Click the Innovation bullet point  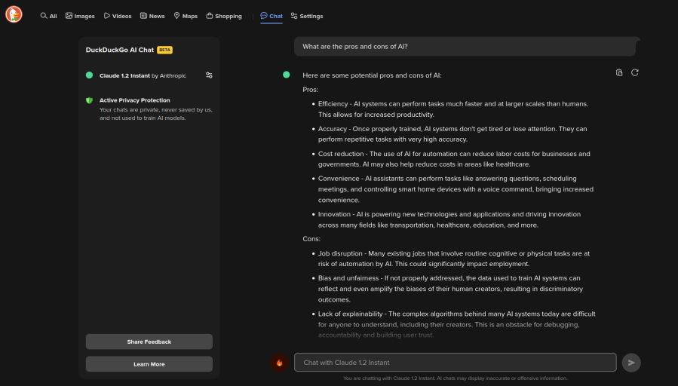(x=449, y=219)
